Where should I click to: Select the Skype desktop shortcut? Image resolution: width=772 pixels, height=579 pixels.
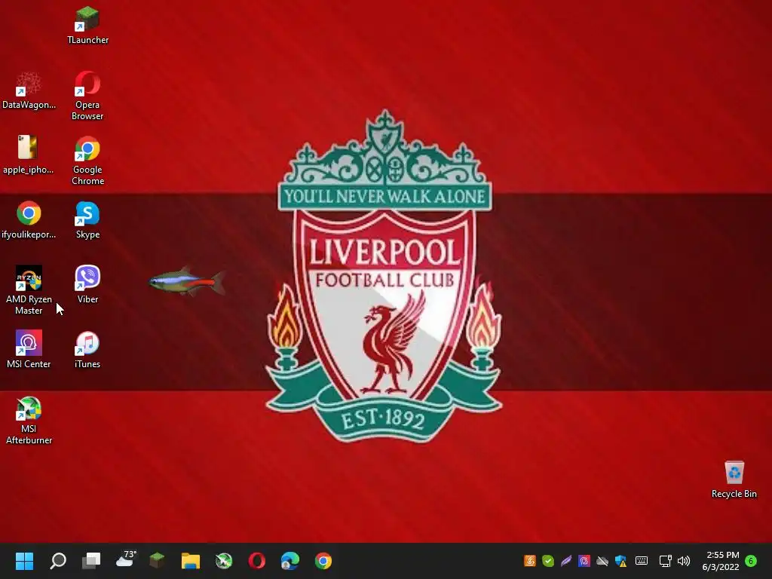(x=87, y=219)
